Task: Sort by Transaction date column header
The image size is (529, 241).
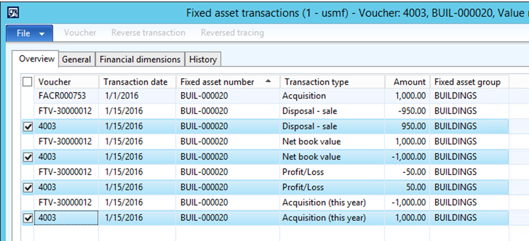Action: [x=137, y=82]
